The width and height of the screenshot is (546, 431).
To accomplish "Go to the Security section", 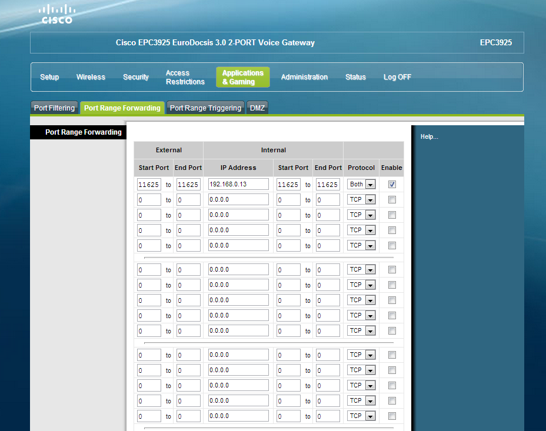I will (x=136, y=77).
